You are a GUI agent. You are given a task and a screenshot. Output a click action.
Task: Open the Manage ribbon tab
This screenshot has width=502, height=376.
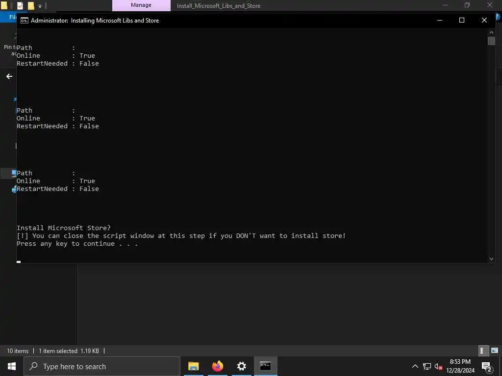[141, 5]
